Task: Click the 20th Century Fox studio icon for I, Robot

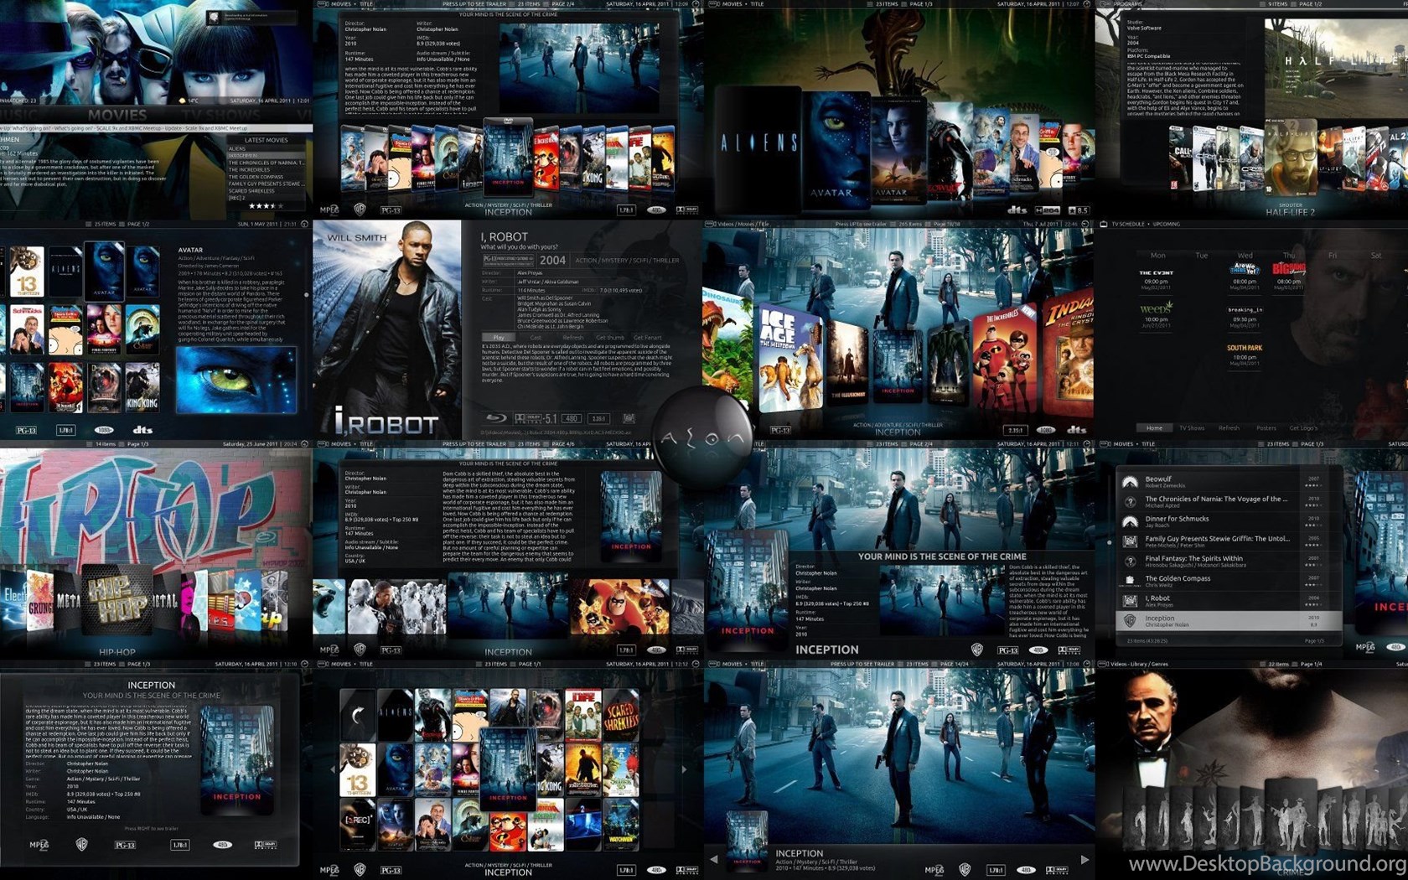Action: (x=629, y=417)
